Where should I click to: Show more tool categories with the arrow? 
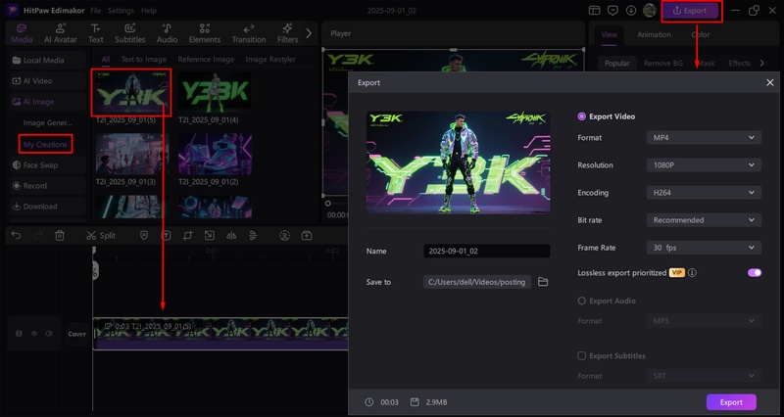(x=309, y=33)
